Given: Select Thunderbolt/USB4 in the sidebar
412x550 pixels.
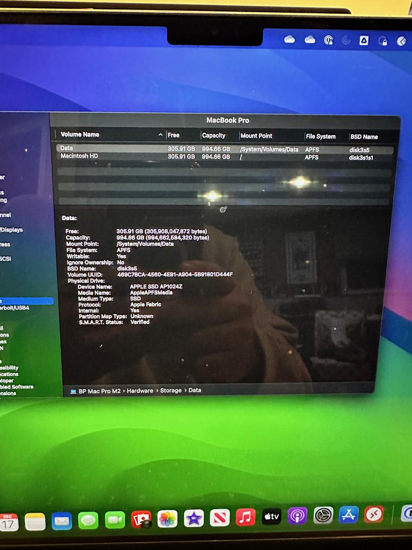Looking at the screenshot, I should click(15, 308).
